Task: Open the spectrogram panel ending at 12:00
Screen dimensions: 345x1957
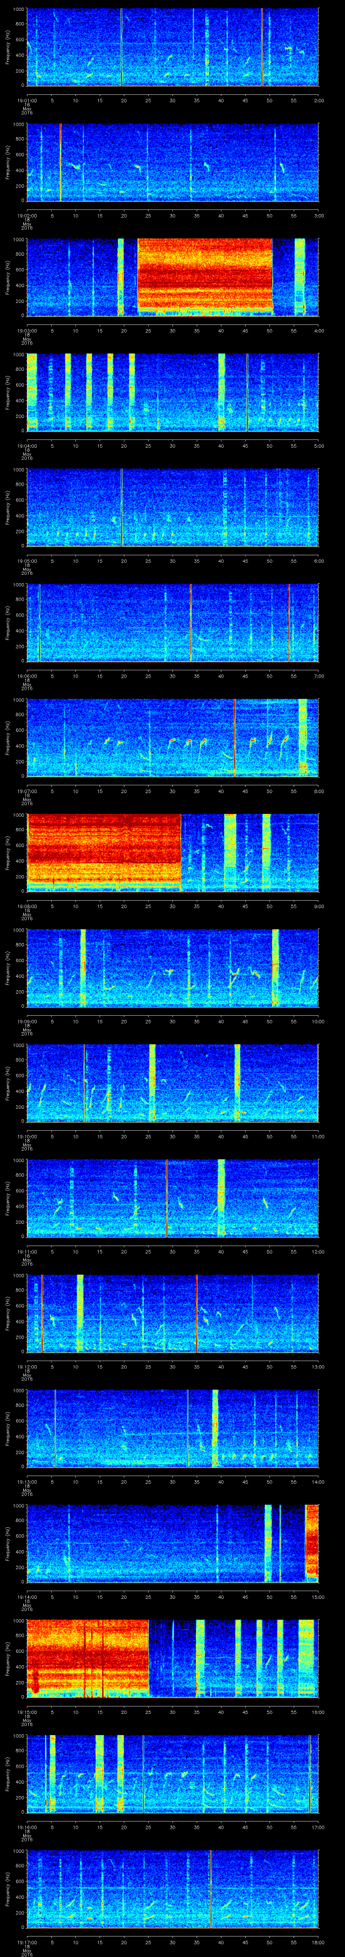Action: click(x=173, y=1198)
